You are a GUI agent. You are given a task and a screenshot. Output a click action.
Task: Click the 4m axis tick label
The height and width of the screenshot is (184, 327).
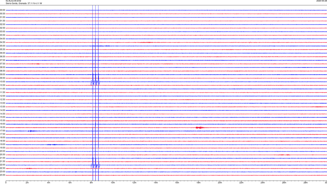click(x=49, y=183)
